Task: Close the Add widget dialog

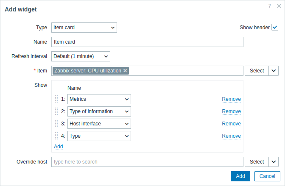Action: 279,6
